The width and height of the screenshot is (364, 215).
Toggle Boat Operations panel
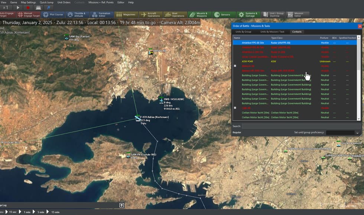pos(175,14)
